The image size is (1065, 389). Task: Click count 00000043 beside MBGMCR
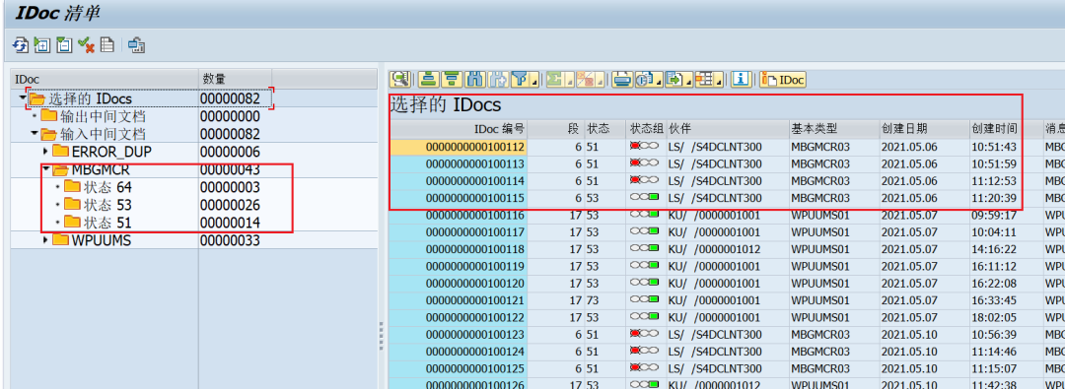click(x=230, y=169)
